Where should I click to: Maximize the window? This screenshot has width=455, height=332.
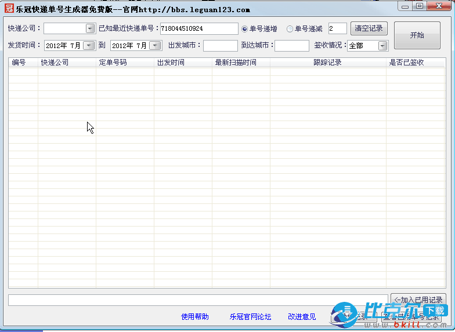tap(419, 6)
